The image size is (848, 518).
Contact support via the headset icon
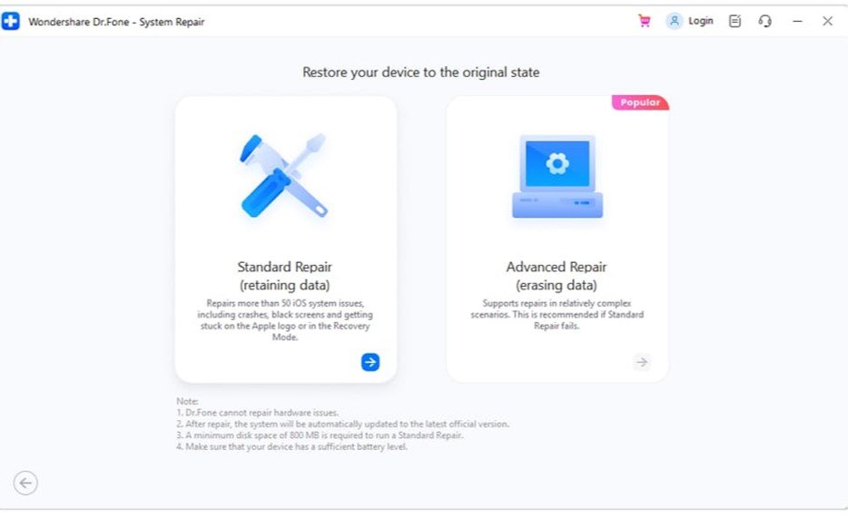click(x=764, y=21)
